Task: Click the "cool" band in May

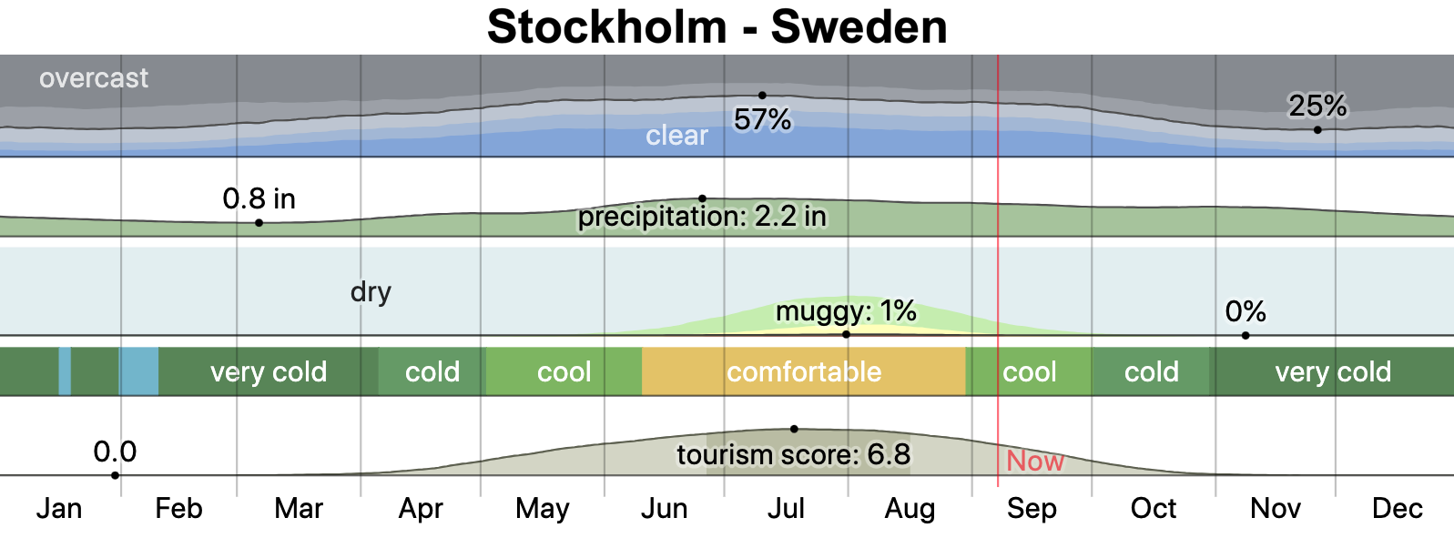Action: click(x=564, y=371)
